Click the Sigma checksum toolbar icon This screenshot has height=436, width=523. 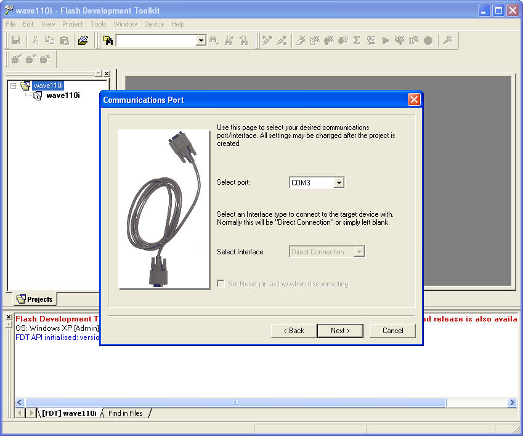point(357,40)
